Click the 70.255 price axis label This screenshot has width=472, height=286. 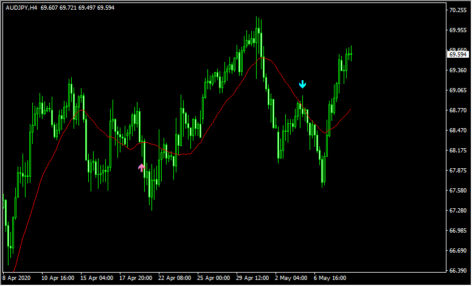tap(458, 10)
